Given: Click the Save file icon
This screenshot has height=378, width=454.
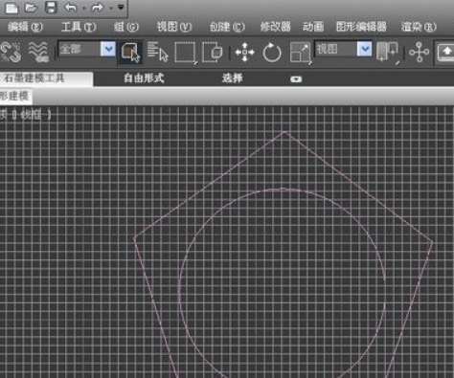Looking at the screenshot, I should click(x=51, y=8).
